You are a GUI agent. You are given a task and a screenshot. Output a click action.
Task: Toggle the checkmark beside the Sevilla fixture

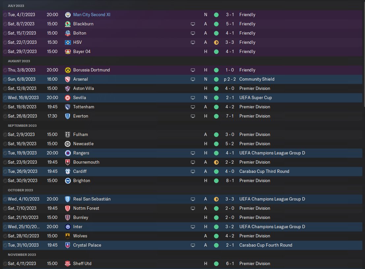[x=5, y=98]
